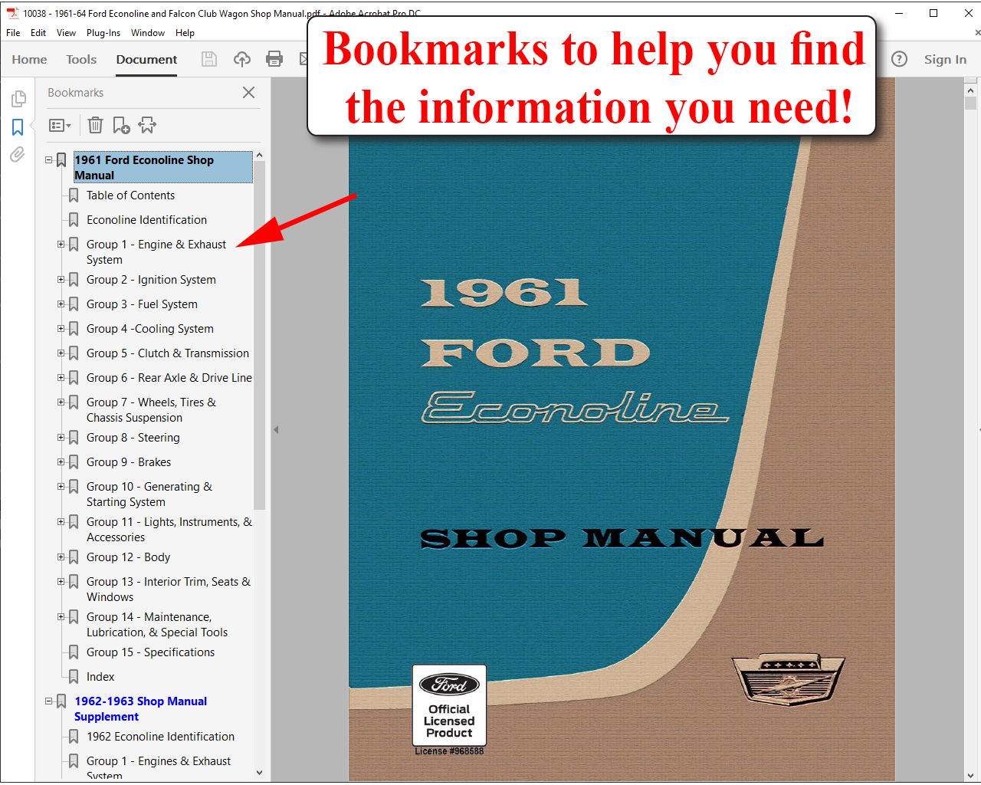
Task: Click the Bookmarks panel title
Action: [x=75, y=93]
